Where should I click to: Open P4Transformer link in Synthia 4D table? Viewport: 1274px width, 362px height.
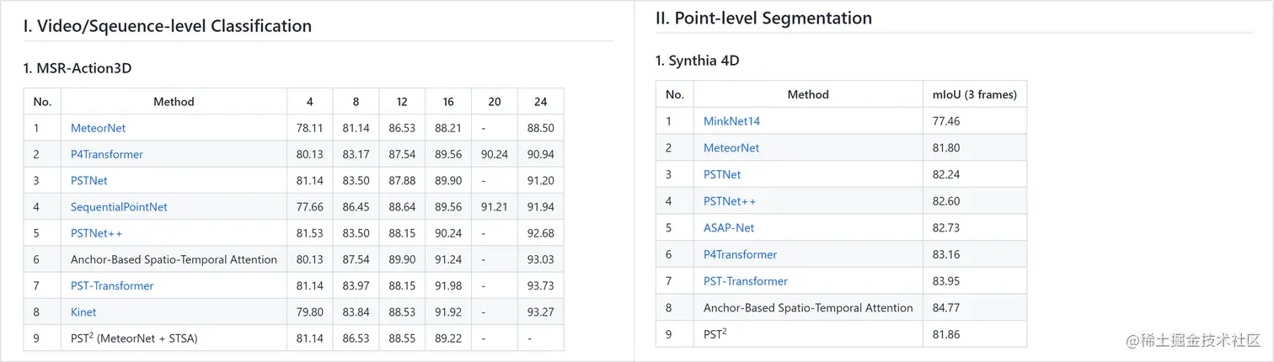pos(740,254)
